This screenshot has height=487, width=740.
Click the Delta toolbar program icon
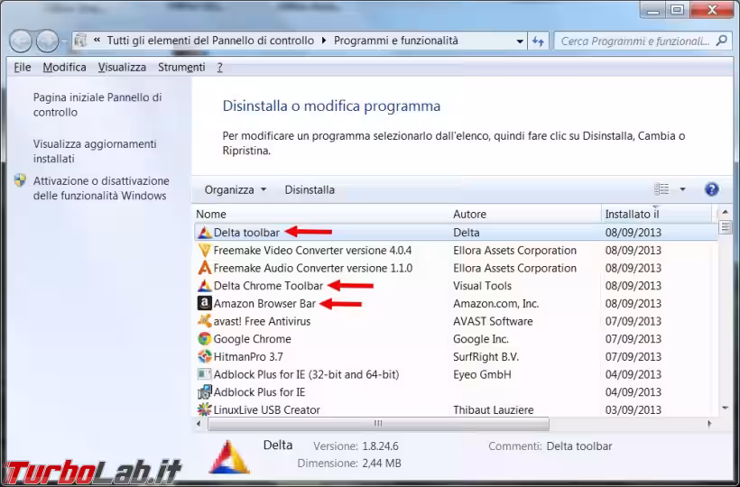(204, 233)
